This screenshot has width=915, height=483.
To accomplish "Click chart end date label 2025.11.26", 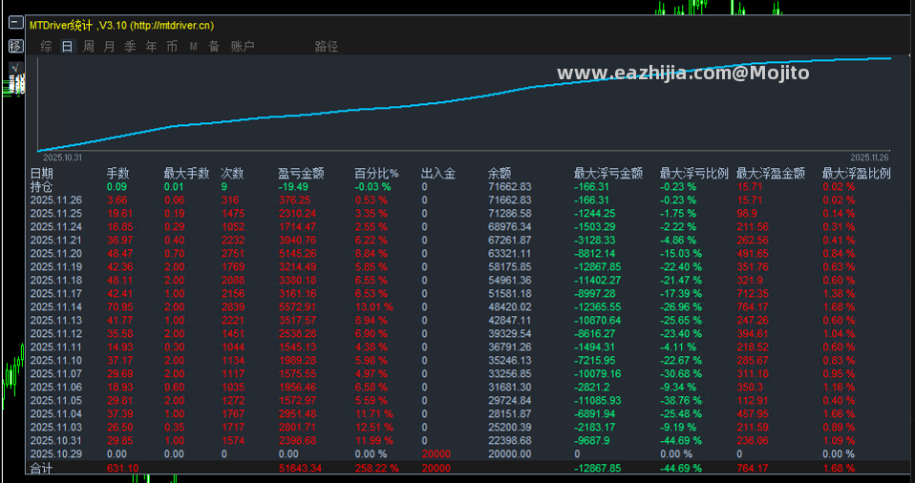I will point(870,157).
